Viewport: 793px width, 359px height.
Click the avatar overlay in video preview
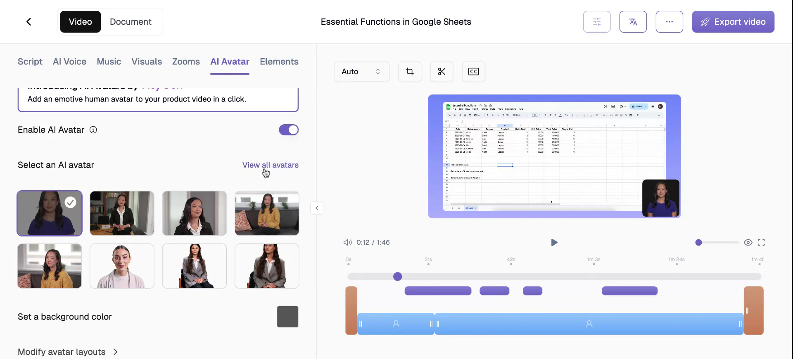coord(661,198)
